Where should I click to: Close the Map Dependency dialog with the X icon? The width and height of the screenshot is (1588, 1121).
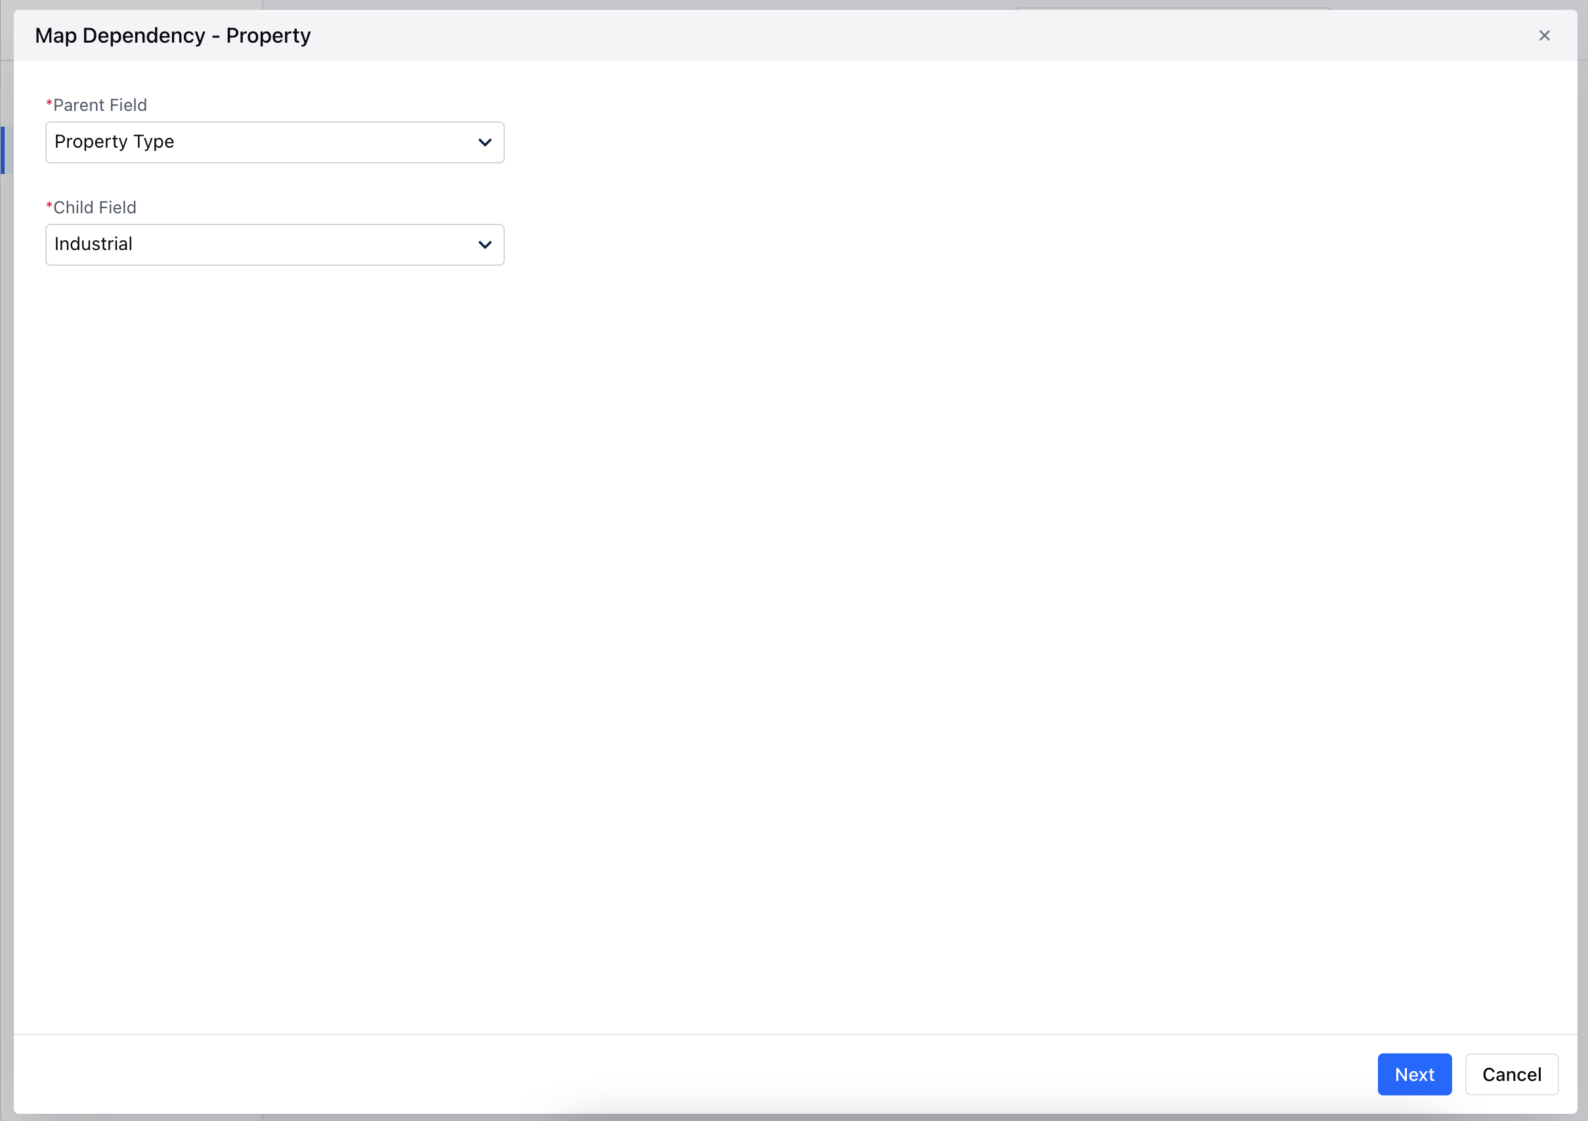(x=1544, y=36)
